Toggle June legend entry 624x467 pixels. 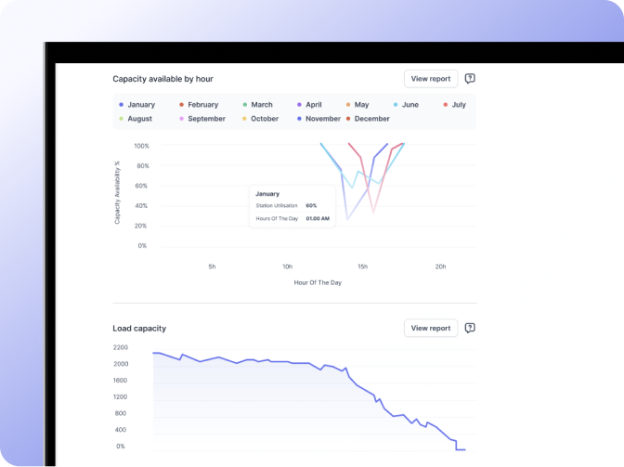point(406,105)
